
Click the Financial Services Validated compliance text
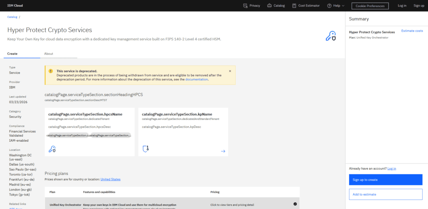click(23, 133)
